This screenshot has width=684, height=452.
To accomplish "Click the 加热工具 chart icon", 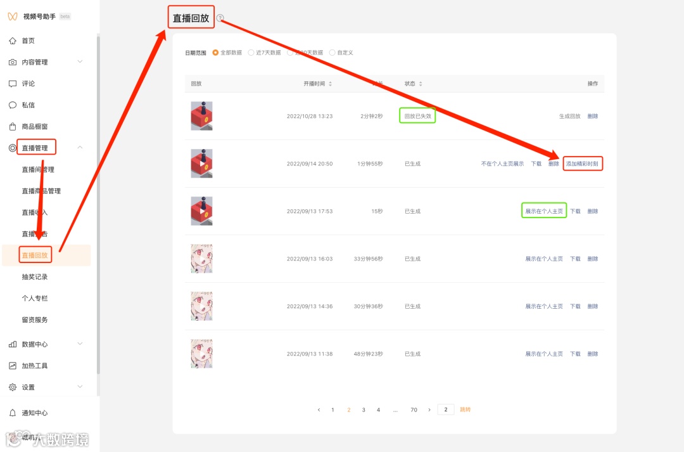I will pos(13,366).
